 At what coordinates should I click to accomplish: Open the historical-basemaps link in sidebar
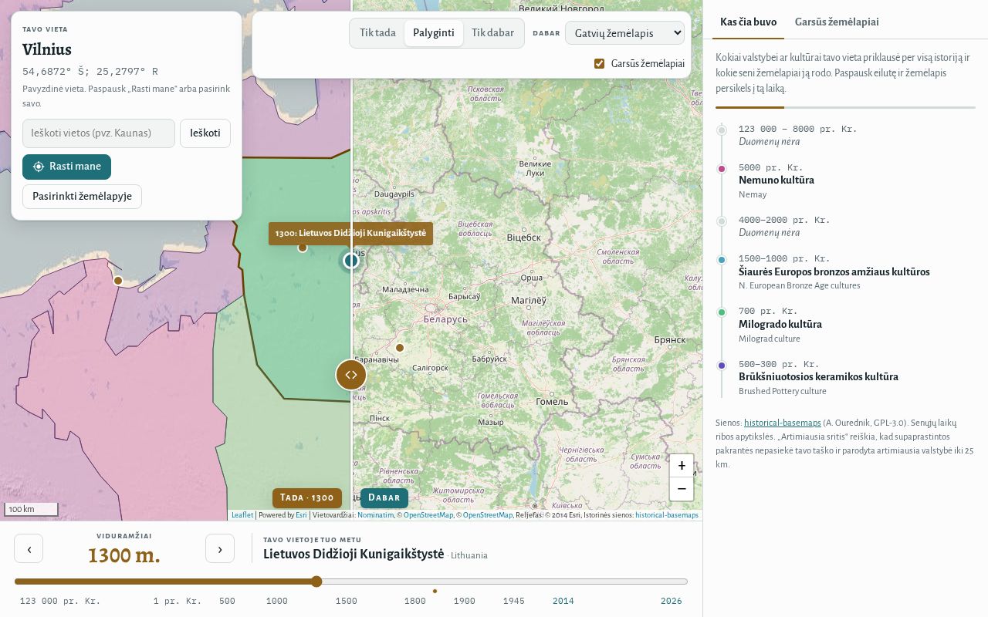tap(783, 423)
